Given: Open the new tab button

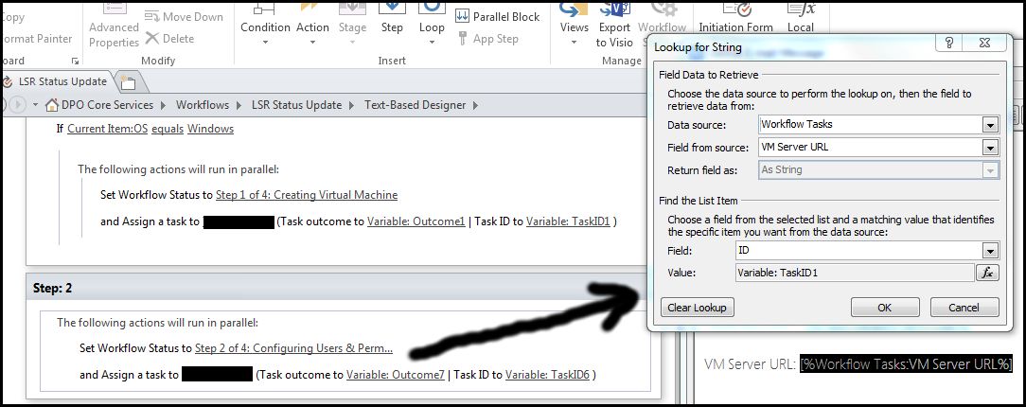Looking at the screenshot, I should 128,81.
